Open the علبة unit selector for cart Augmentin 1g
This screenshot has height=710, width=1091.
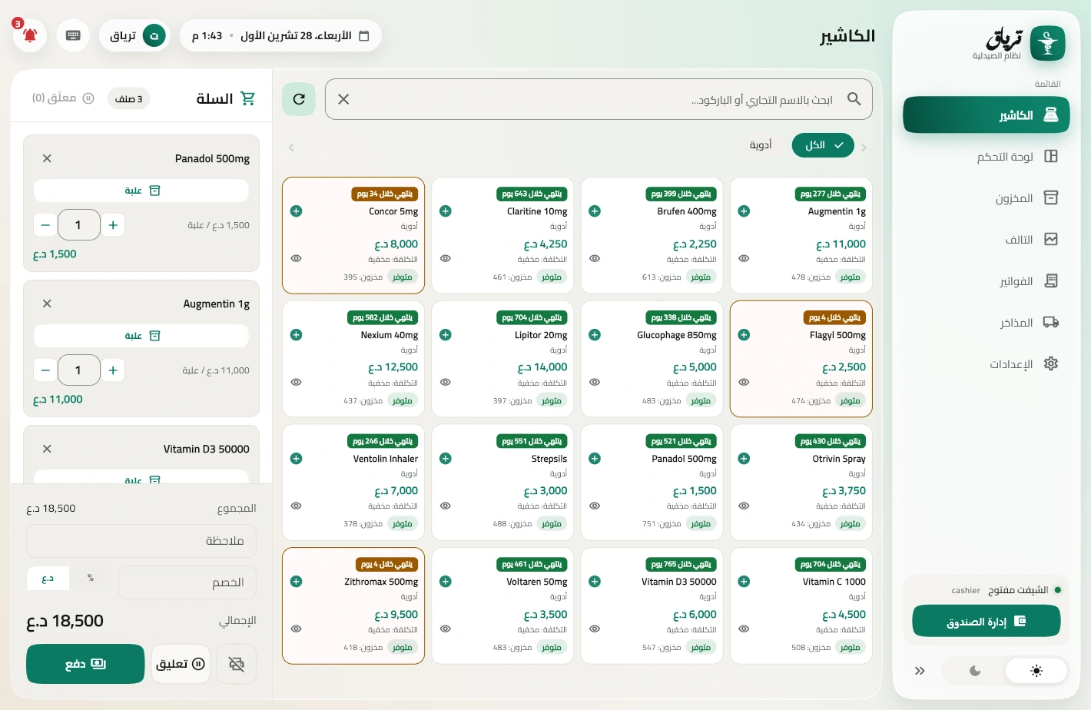pos(141,336)
